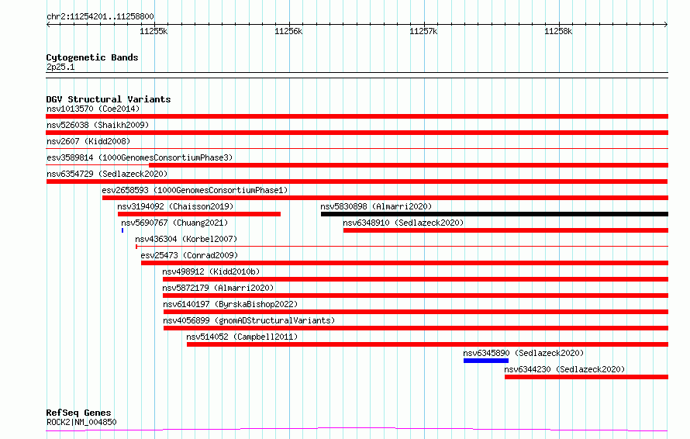Screen dimensions: 690x439
Task: Click the short red nsv3194092 bar
Action: 199,214
